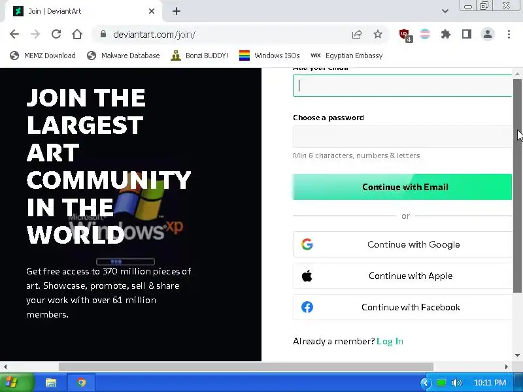The width and height of the screenshot is (523, 392).
Task: Click the browser back arrow
Action: (x=14, y=34)
